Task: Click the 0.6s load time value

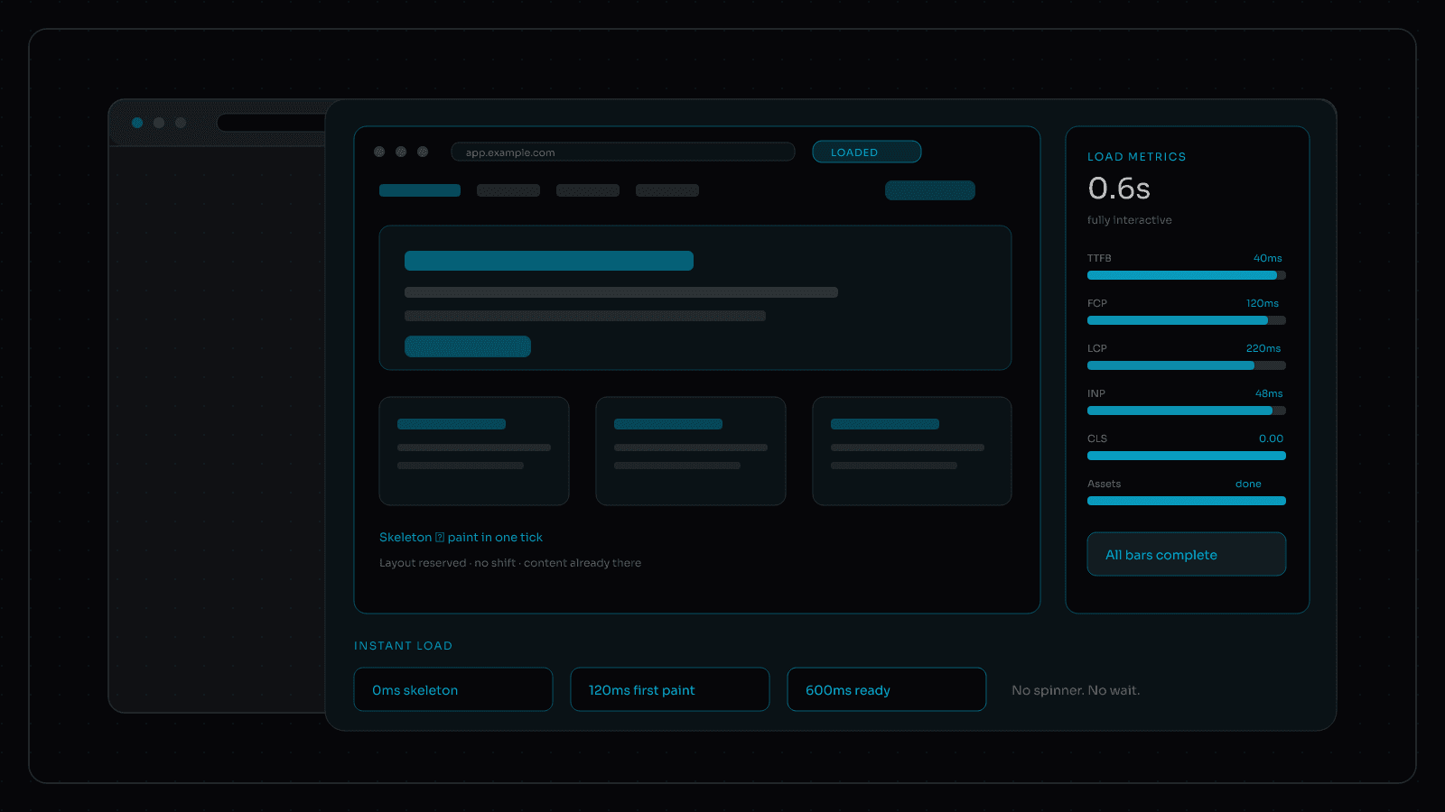Action: click(1119, 188)
